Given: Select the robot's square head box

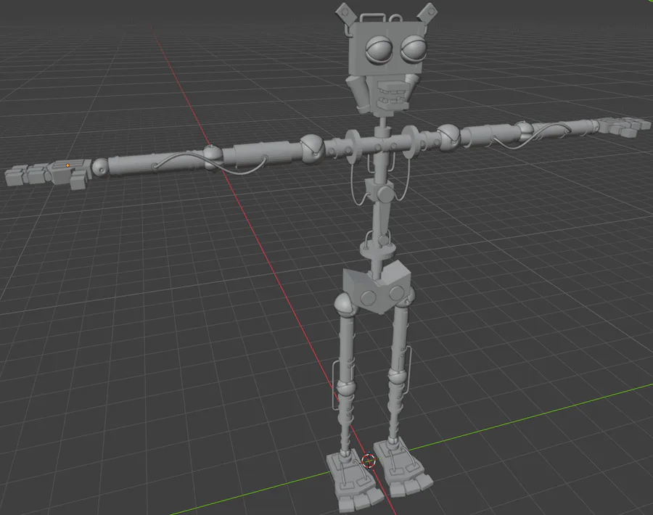Looking at the screenshot, I should pyautogui.click(x=386, y=49).
